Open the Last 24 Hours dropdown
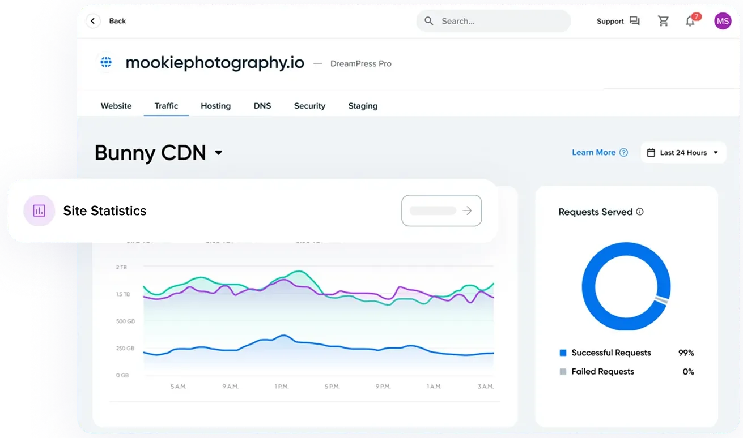Screen dimensions: 743x438 tap(683, 152)
